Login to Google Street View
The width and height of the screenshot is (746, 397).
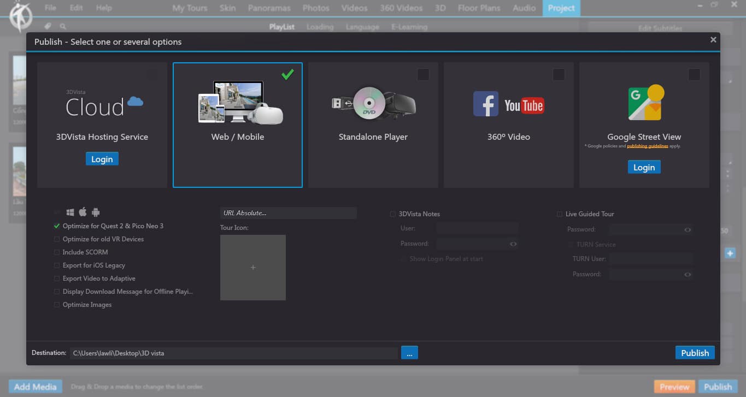point(644,167)
